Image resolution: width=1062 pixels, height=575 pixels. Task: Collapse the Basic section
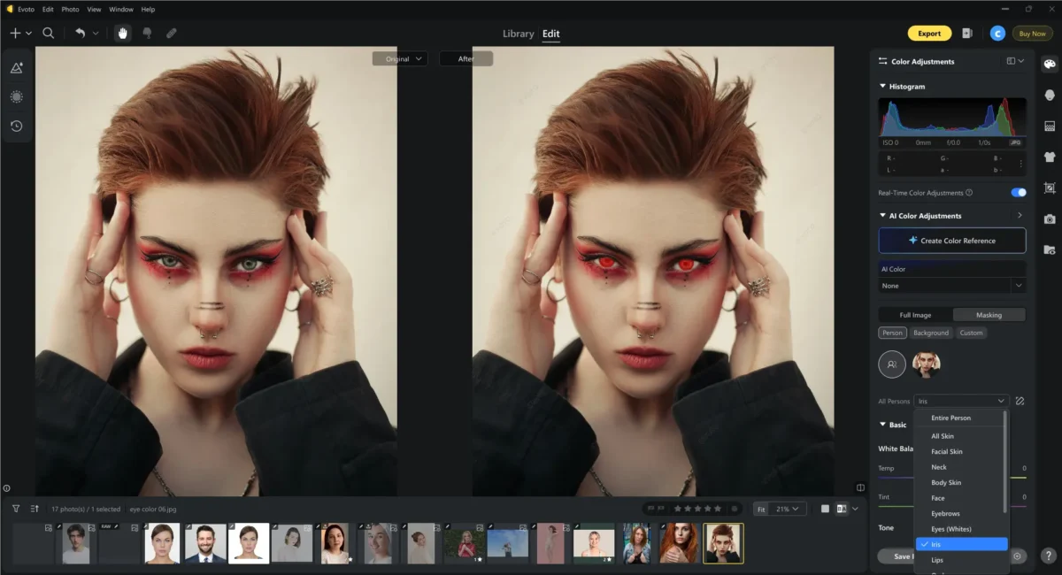[x=882, y=425]
